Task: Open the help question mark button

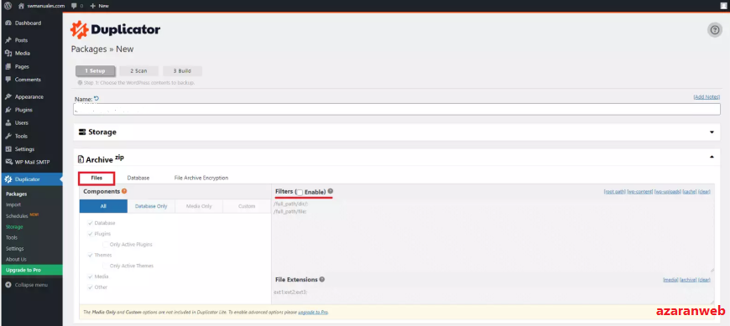Action: point(715,30)
